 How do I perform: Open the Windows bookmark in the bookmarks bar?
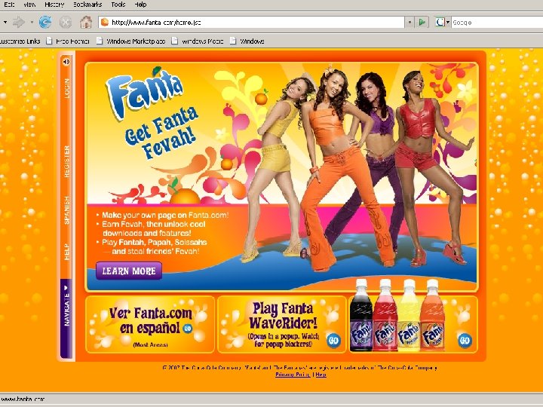[247, 41]
